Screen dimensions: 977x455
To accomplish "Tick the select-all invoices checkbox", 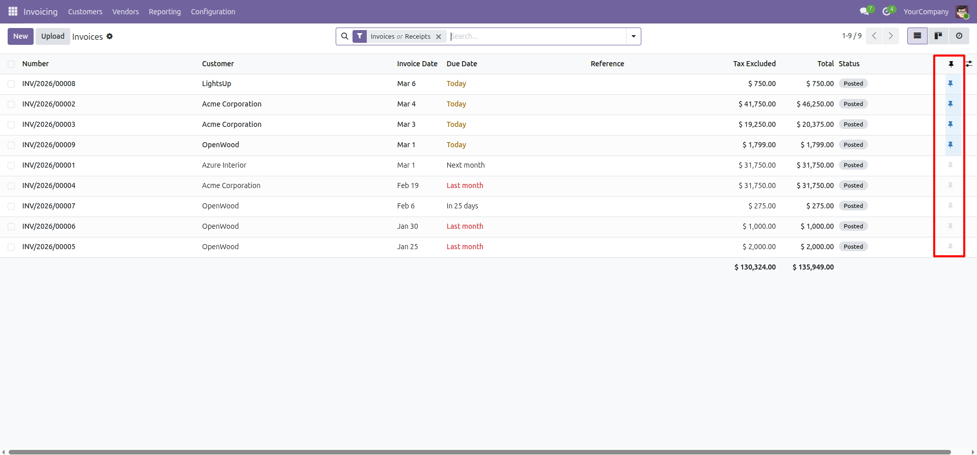I will 11,64.
